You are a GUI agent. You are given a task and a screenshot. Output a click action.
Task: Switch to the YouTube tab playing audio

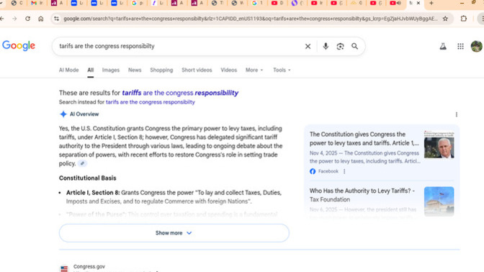[x=395, y=3]
